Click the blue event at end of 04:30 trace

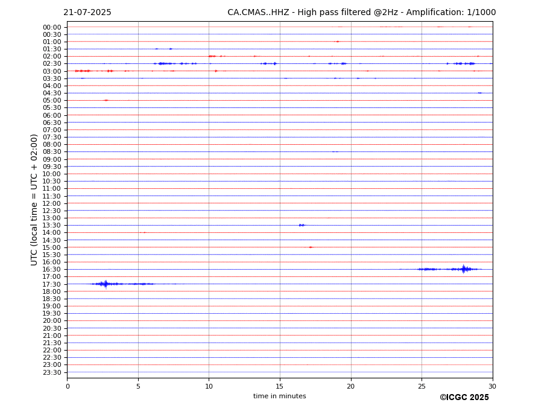pyautogui.click(x=480, y=93)
